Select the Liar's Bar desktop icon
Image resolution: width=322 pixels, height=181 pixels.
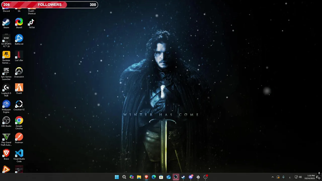coord(19,56)
